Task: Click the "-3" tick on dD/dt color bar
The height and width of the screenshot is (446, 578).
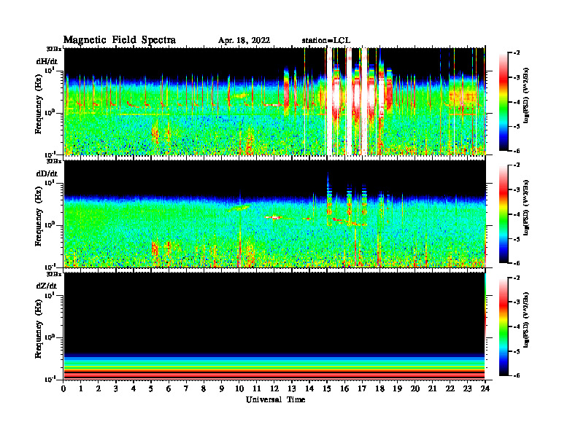Action: coord(517,189)
